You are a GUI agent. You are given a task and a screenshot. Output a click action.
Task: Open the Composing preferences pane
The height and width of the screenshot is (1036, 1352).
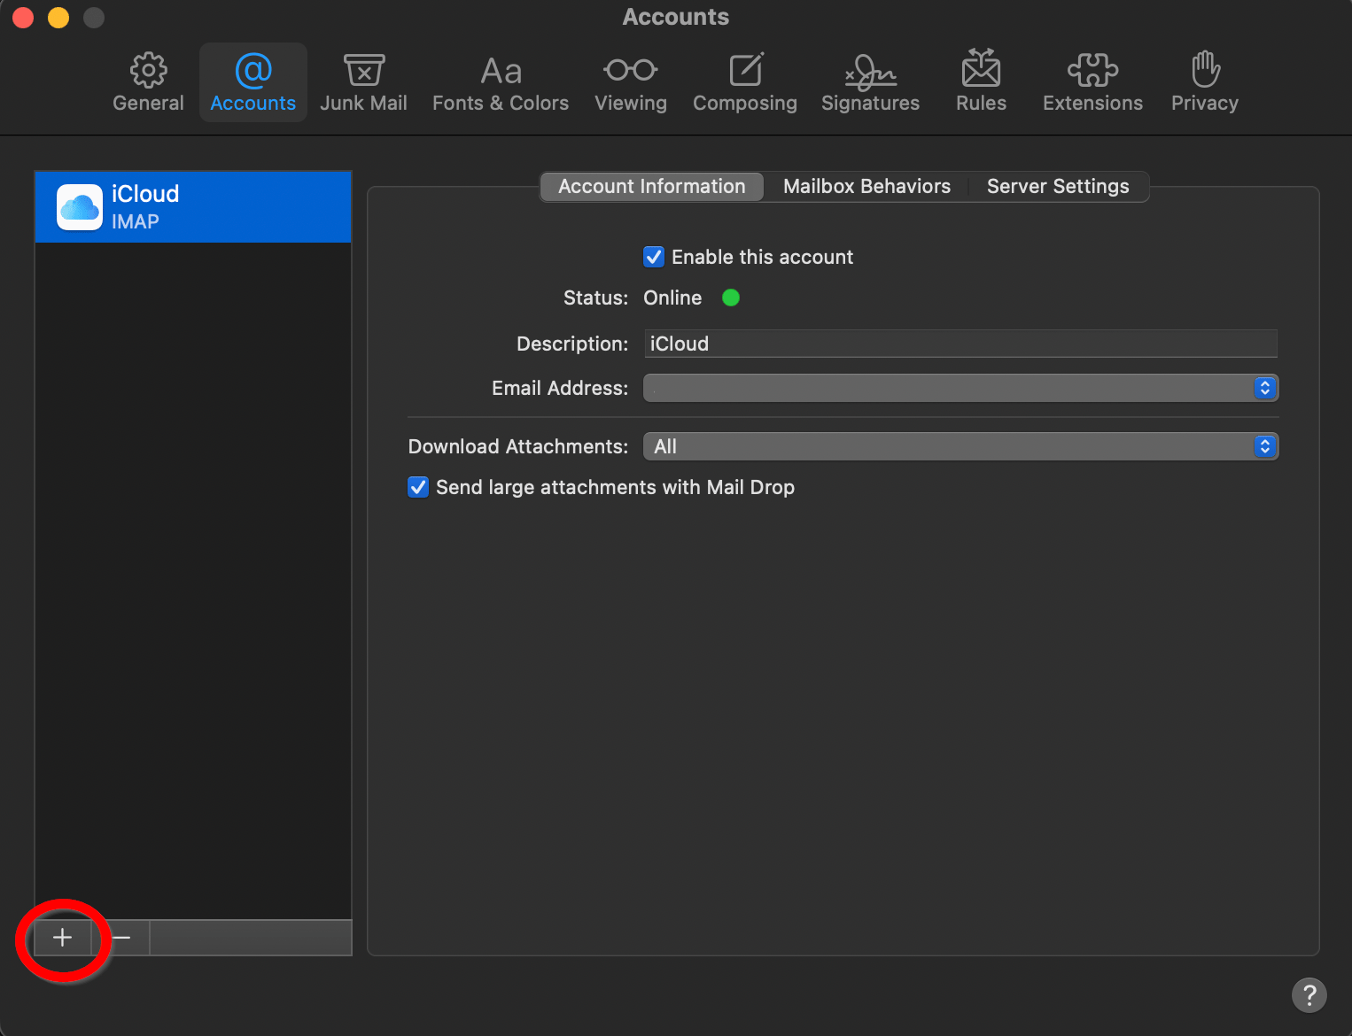[745, 82]
